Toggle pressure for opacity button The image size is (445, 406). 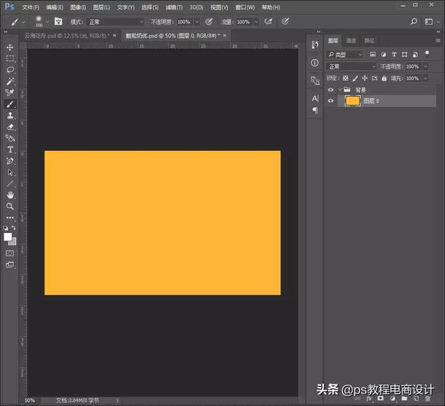coord(209,22)
